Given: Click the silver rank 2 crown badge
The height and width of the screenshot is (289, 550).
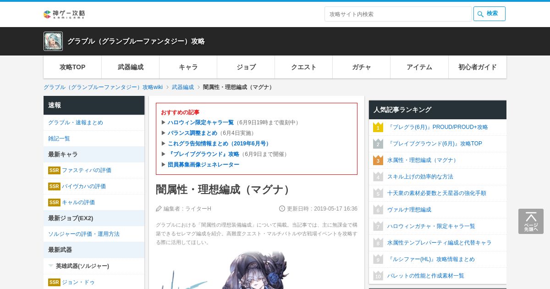Looking at the screenshot, I should (x=378, y=144).
